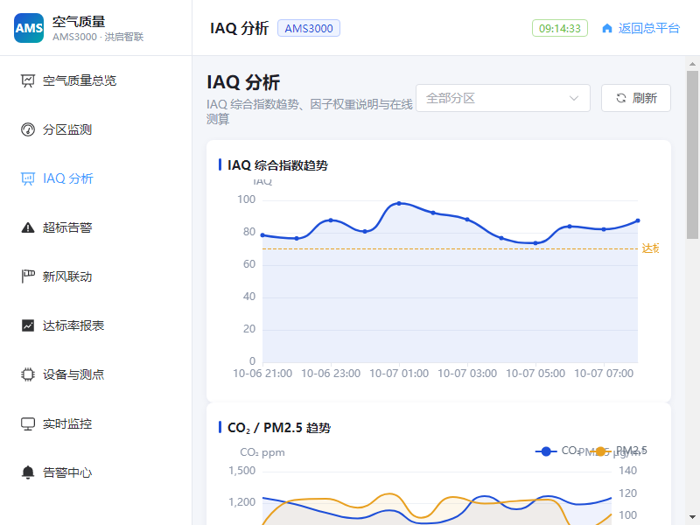
Task: Open 告警中心 from sidebar
Action: click(x=96, y=472)
